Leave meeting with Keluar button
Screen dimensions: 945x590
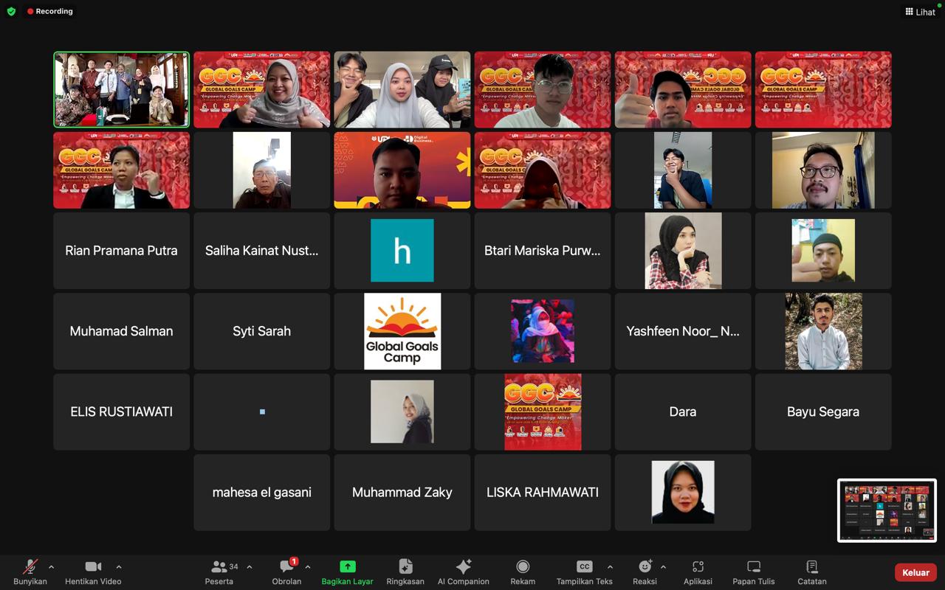click(915, 572)
